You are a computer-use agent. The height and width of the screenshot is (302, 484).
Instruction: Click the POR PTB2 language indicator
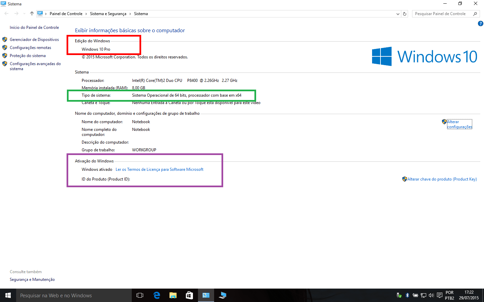(x=450, y=295)
